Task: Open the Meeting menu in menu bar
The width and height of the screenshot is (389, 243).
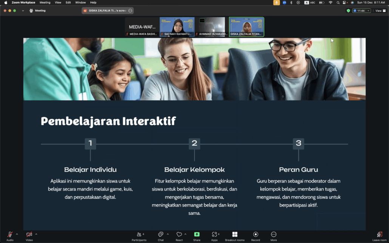Action: tap(45, 3)
